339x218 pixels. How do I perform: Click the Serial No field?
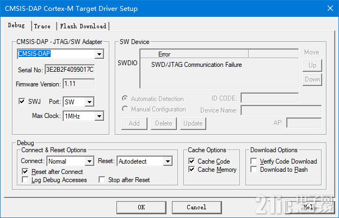click(x=70, y=70)
